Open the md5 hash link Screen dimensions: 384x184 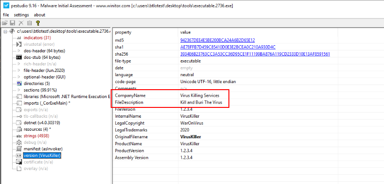[218, 40]
